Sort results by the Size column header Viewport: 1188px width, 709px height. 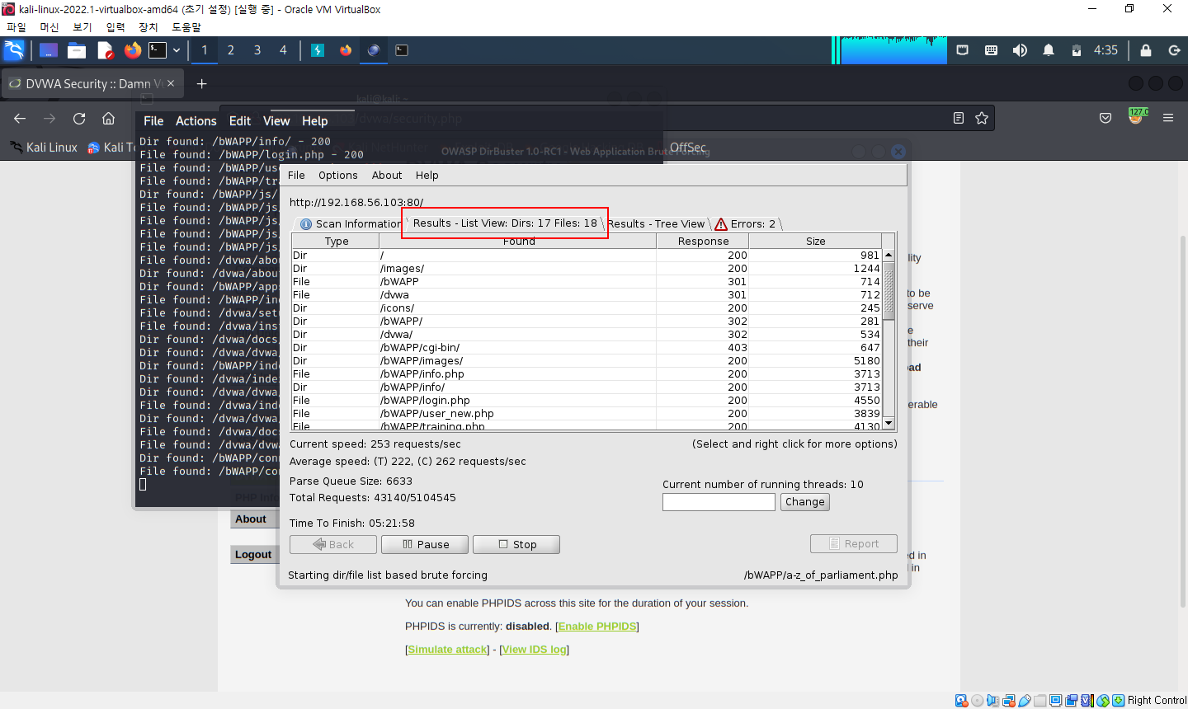(816, 242)
